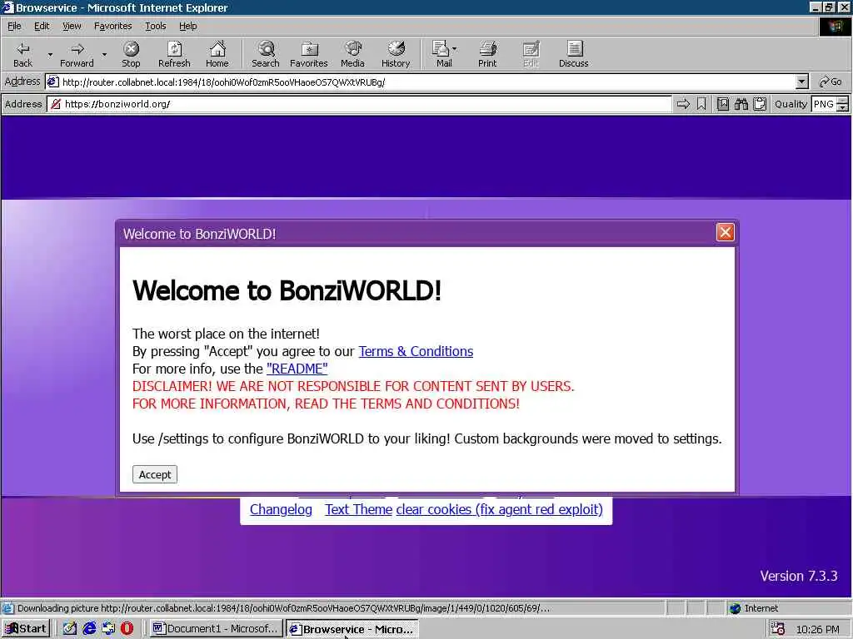Screen dimensions: 853x639
Task: Click the first quick launch notepad icon
Action: point(70,629)
